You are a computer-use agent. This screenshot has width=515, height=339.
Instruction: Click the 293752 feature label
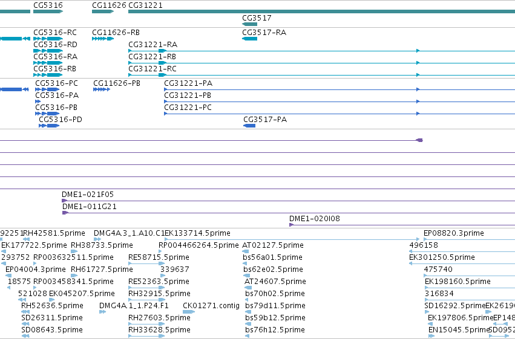[x=16, y=257]
